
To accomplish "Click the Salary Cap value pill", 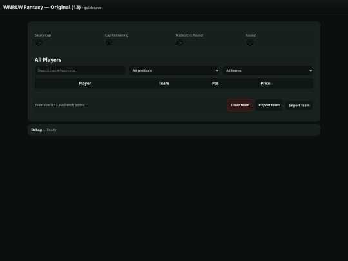I will pyautogui.click(x=39, y=43).
